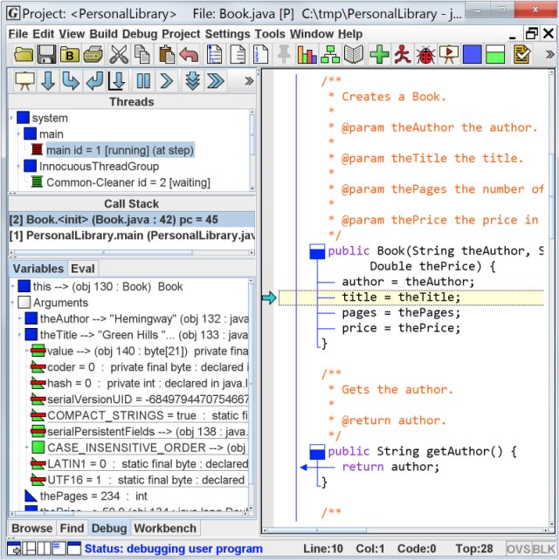The height and width of the screenshot is (560, 559).
Task: Pause the debugger with pause icon
Action: 143,81
